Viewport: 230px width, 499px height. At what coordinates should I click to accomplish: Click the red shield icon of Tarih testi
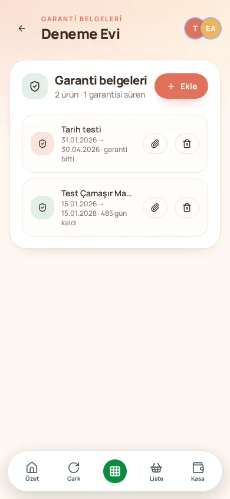click(x=42, y=144)
